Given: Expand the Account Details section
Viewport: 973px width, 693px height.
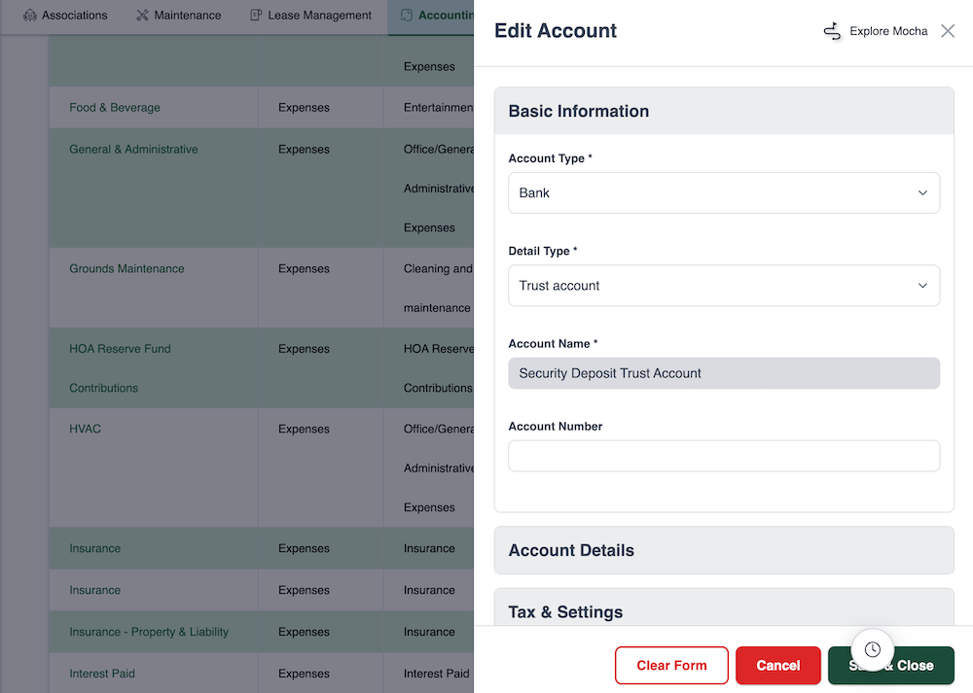Looking at the screenshot, I should pos(724,550).
